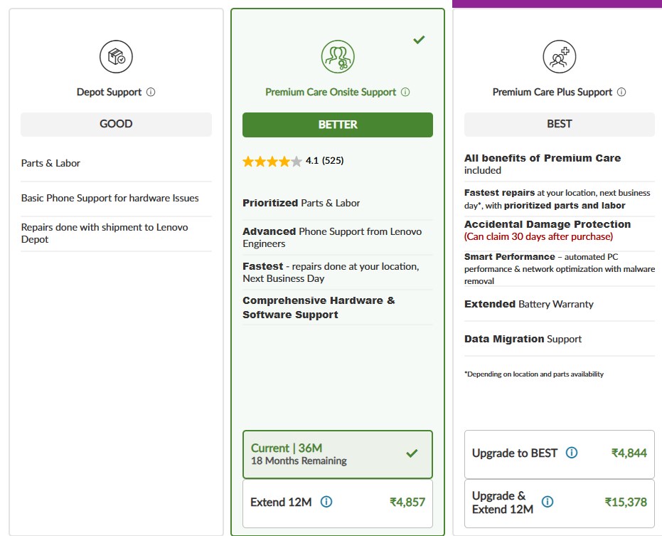Click green checkmark atop Premium Care Onsite card
The height and width of the screenshot is (536, 662).
point(419,40)
